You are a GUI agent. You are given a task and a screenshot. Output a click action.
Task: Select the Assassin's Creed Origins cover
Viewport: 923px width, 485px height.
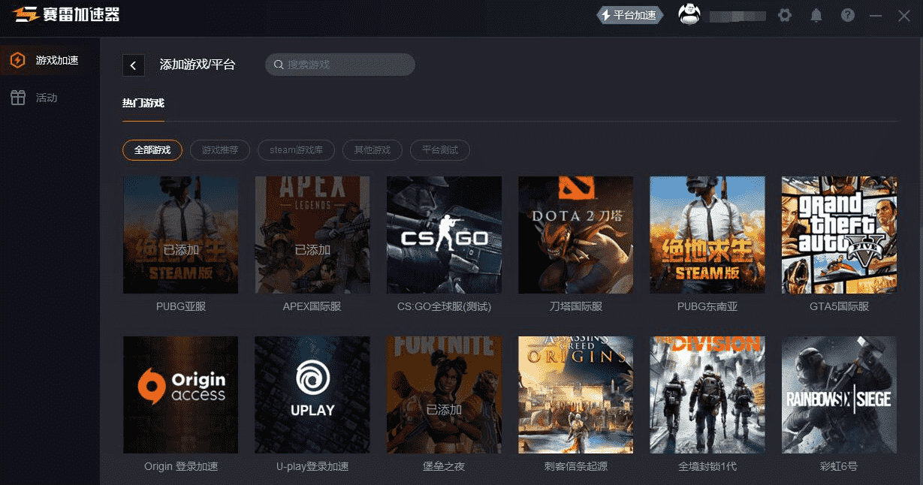576,395
